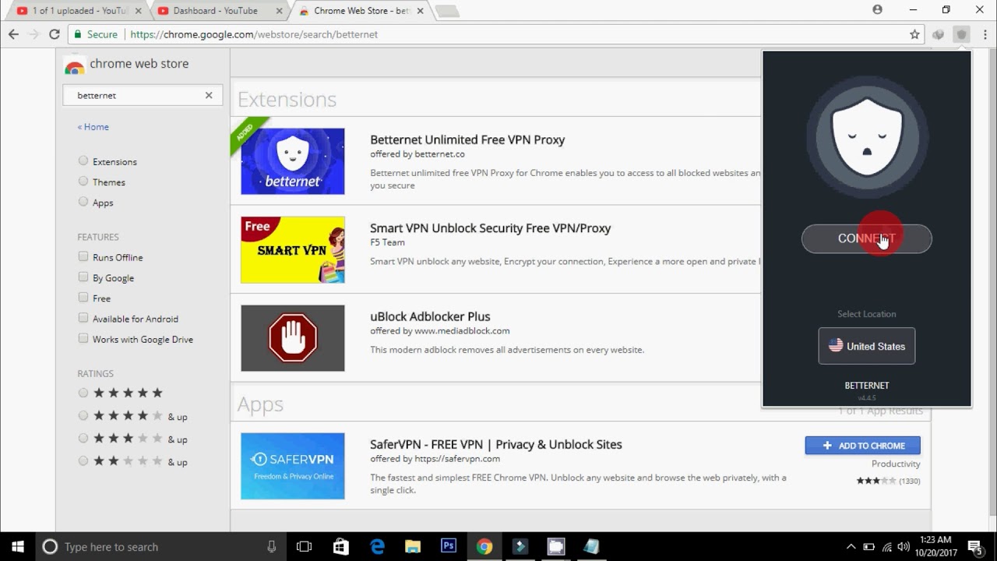The width and height of the screenshot is (997, 561).
Task: Open the Chrome profile avatar icon
Action: pos(878,10)
